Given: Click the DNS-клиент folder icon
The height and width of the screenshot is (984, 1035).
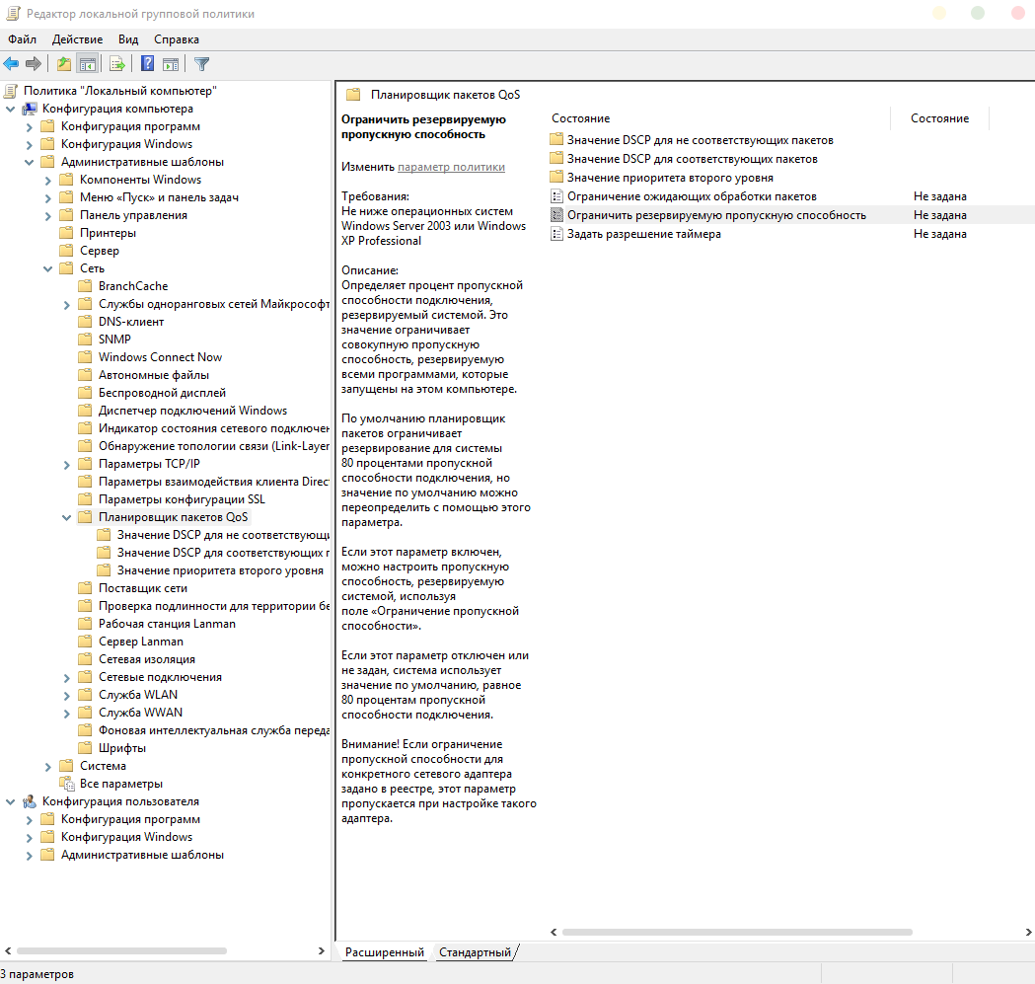Looking at the screenshot, I should [85, 321].
